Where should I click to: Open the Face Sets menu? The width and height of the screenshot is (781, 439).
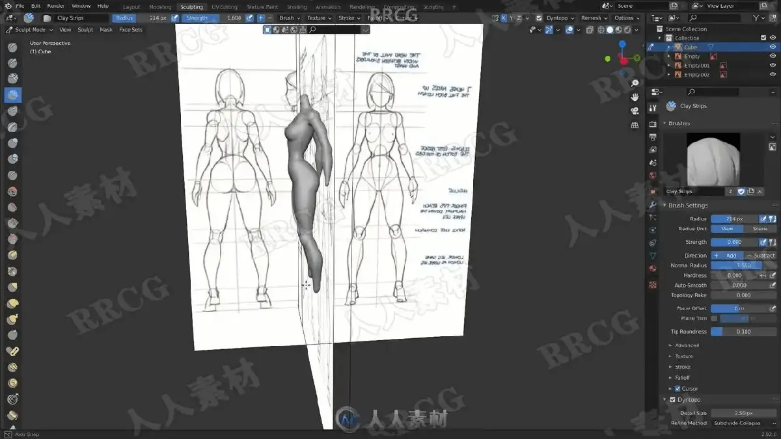click(x=131, y=29)
